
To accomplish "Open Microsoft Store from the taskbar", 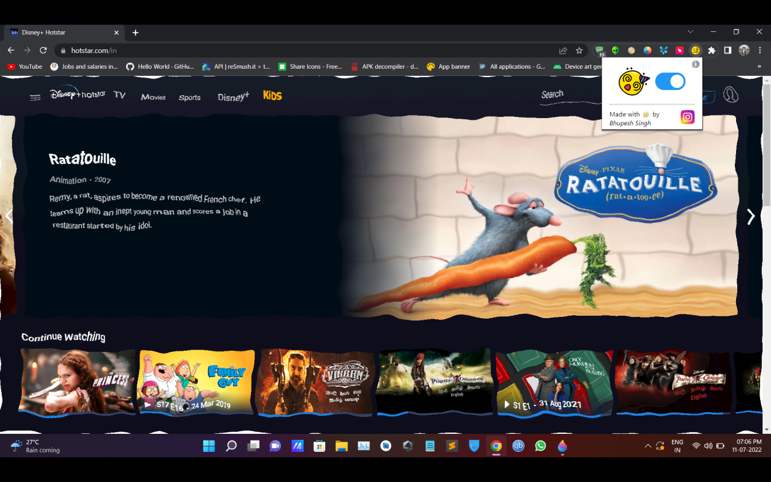I will 319,446.
